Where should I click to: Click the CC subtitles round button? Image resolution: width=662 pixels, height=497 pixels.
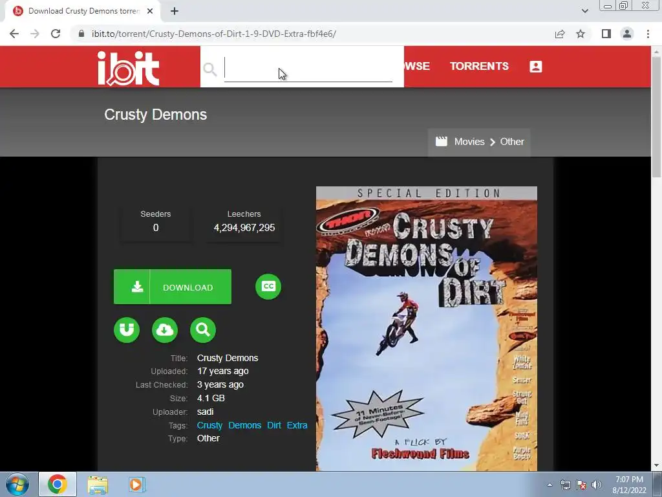[268, 287]
